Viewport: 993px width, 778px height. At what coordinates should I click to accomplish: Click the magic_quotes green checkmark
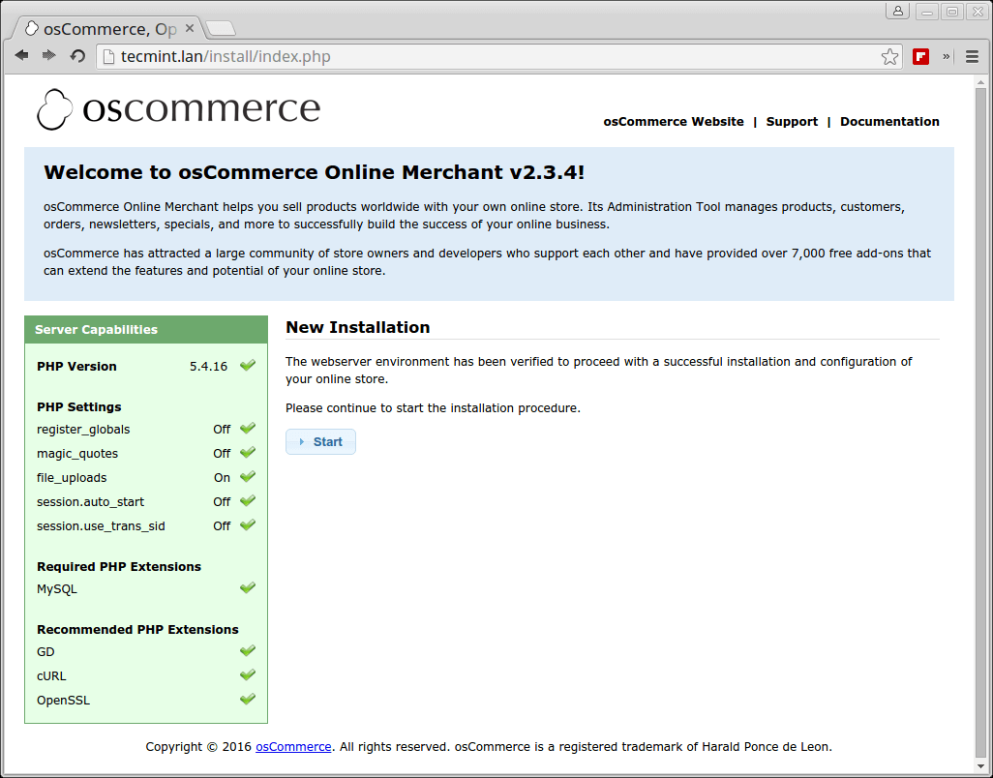(248, 453)
